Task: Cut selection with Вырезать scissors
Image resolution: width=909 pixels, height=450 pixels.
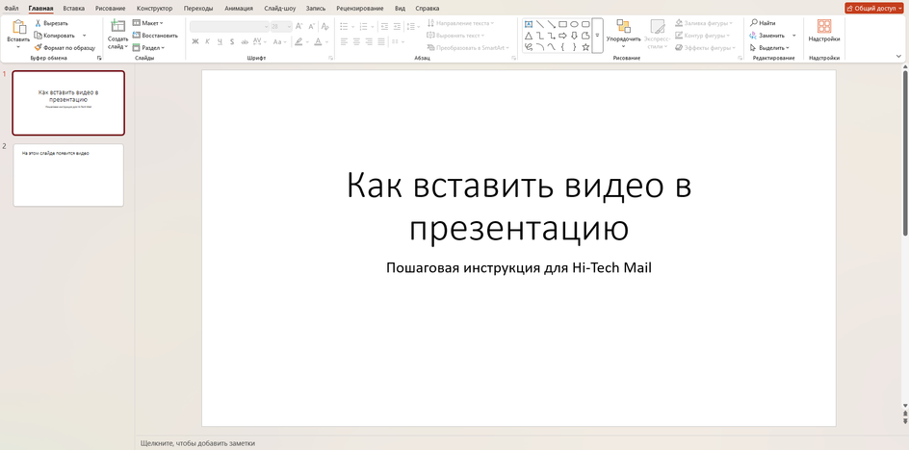Action: click(52, 23)
